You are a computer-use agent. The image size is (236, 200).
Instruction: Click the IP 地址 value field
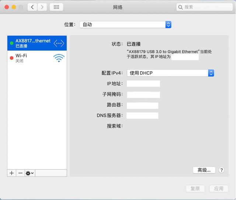143,84
